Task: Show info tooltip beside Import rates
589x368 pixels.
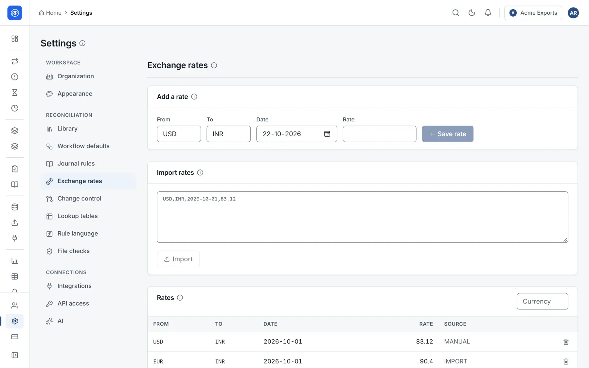Action: pos(200,173)
